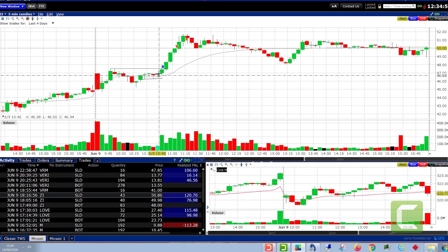Select the ZI SLD 43 trade row
Viewport: 448px width, 252px height.
pyautogui.click(x=101, y=195)
